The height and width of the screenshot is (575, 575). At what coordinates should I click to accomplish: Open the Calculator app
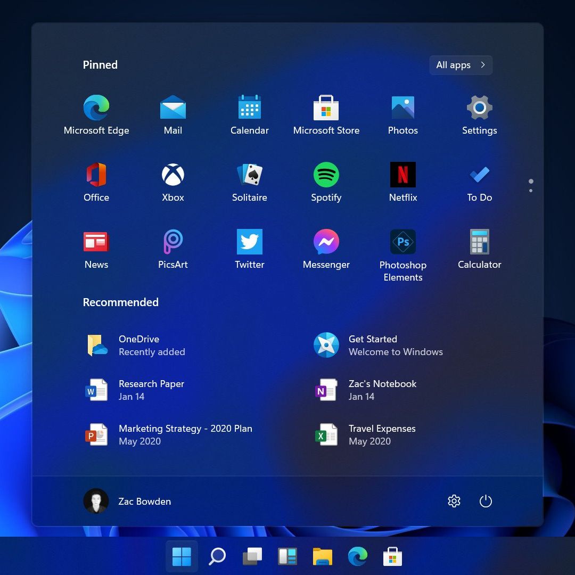tap(479, 243)
